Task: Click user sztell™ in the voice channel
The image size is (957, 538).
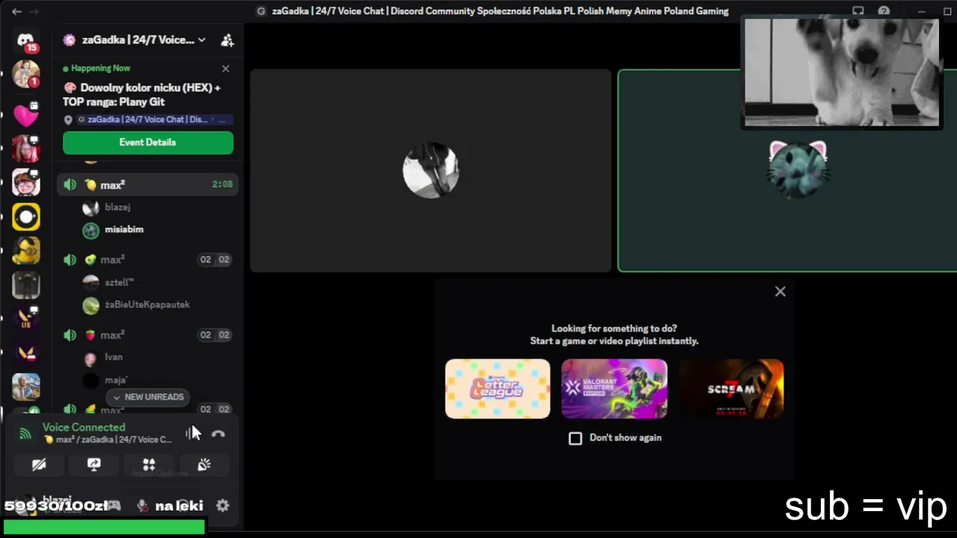Action: (120, 282)
